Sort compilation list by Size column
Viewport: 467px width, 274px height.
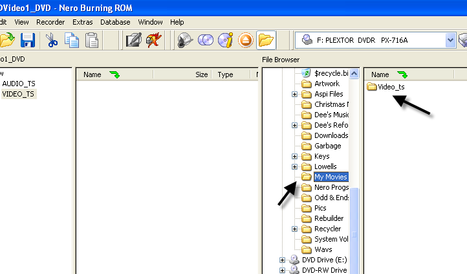coord(182,74)
